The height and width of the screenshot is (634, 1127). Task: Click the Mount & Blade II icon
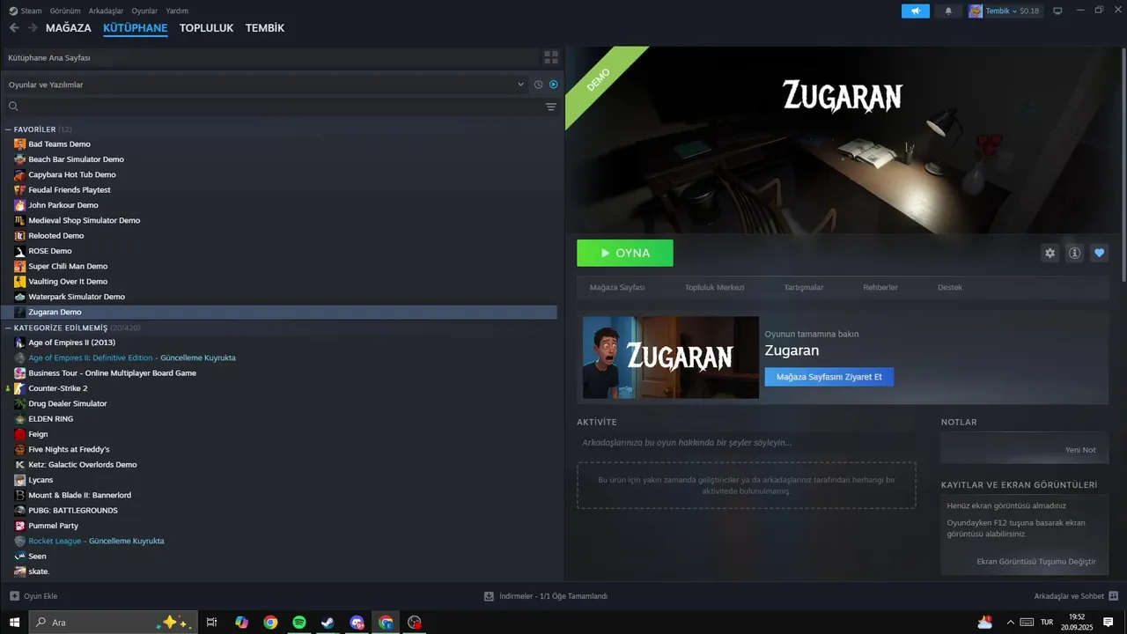20,495
